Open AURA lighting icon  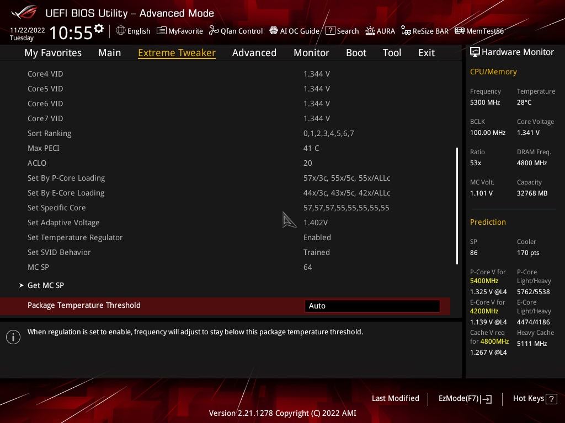[370, 31]
